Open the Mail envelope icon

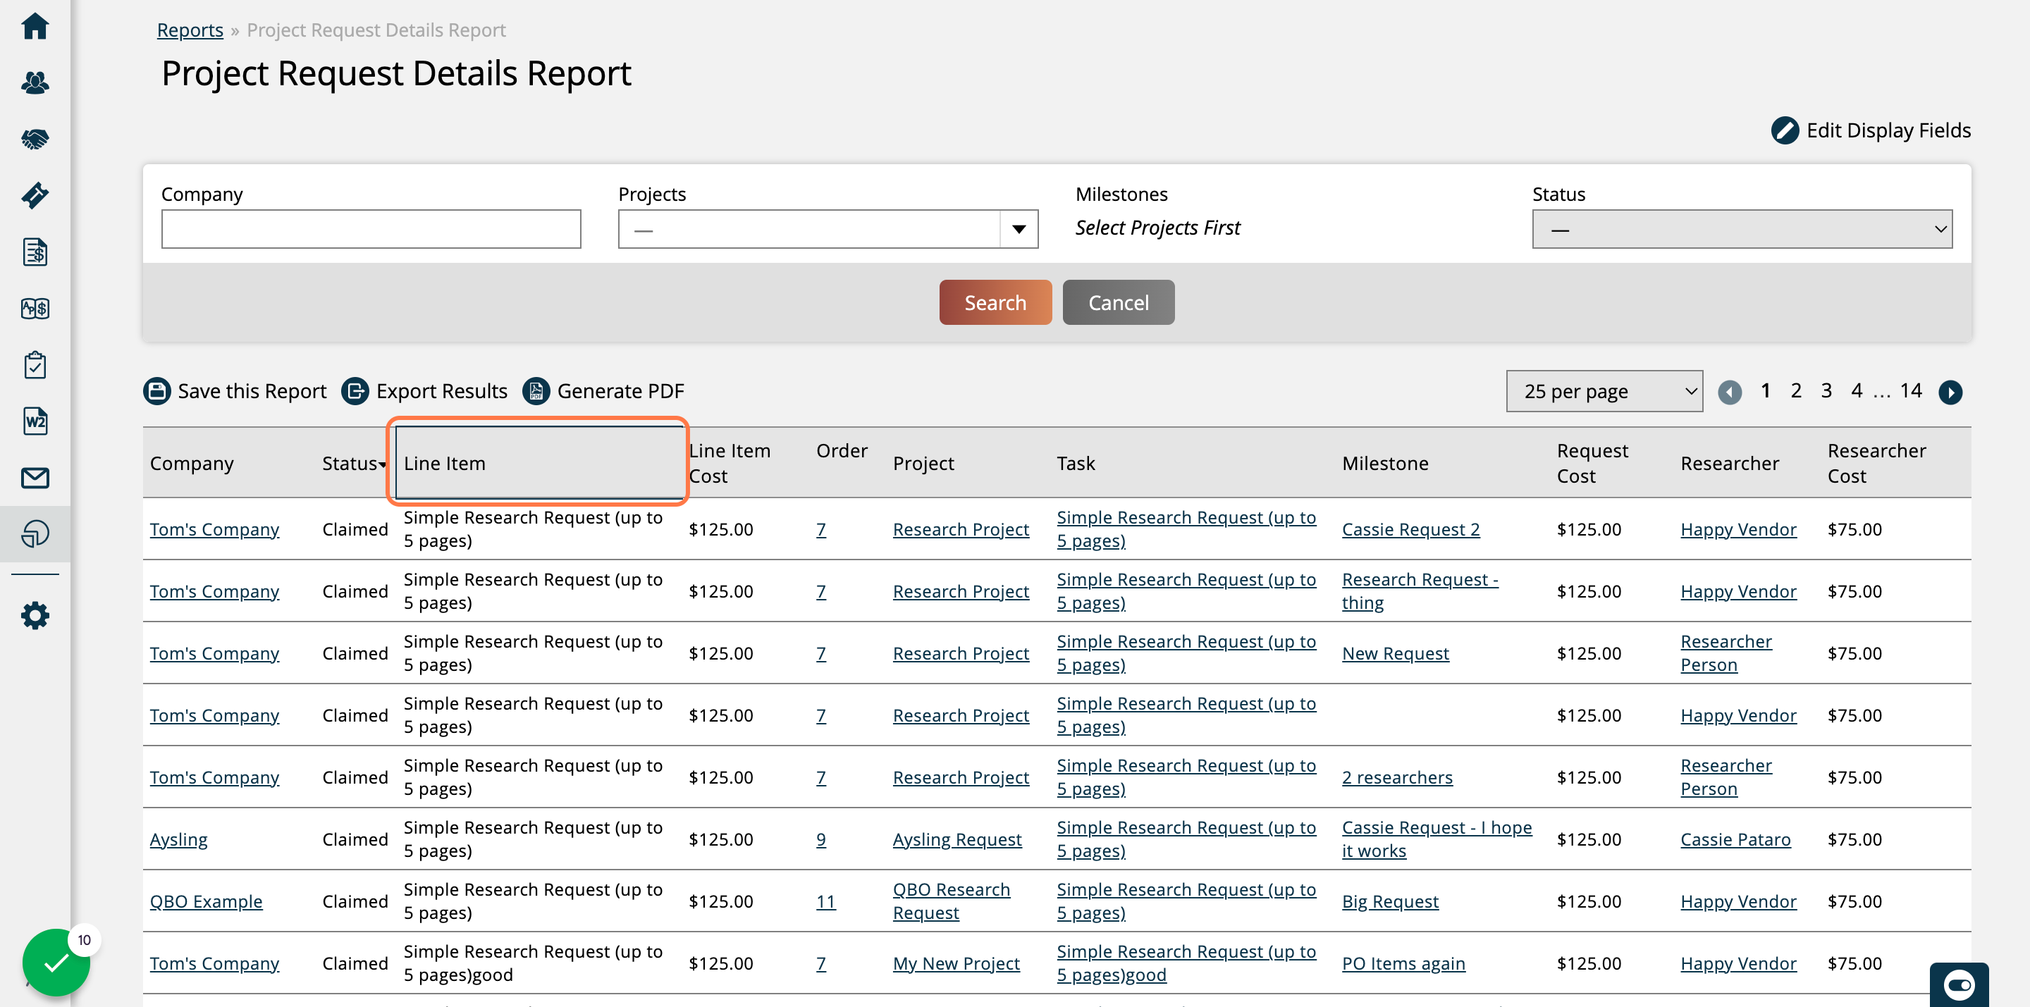coord(35,478)
